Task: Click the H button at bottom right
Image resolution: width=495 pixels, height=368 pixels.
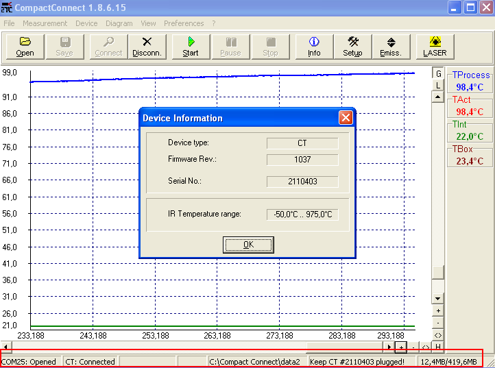Action: pyautogui.click(x=438, y=347)
